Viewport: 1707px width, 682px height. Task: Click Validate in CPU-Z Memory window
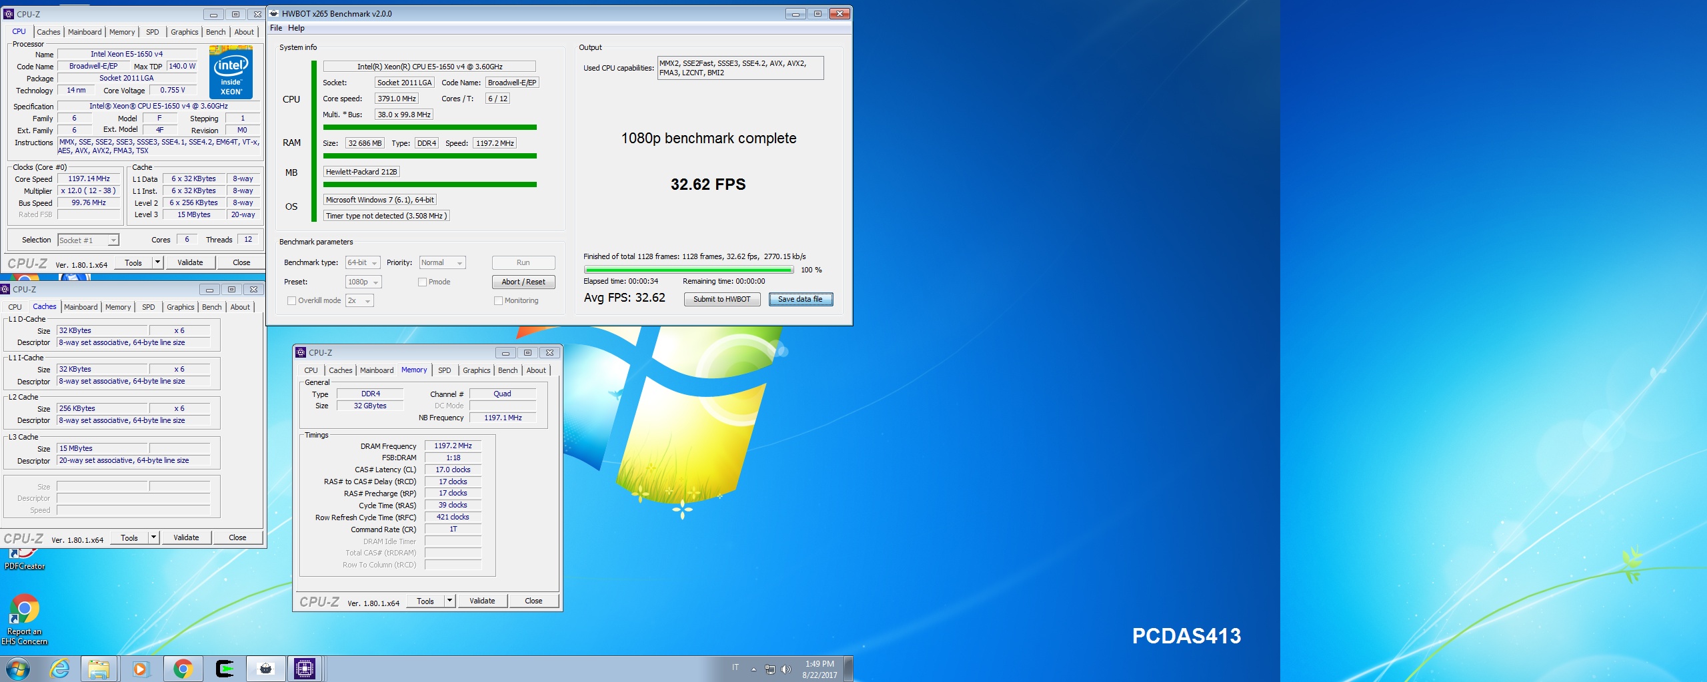point(482,601)
